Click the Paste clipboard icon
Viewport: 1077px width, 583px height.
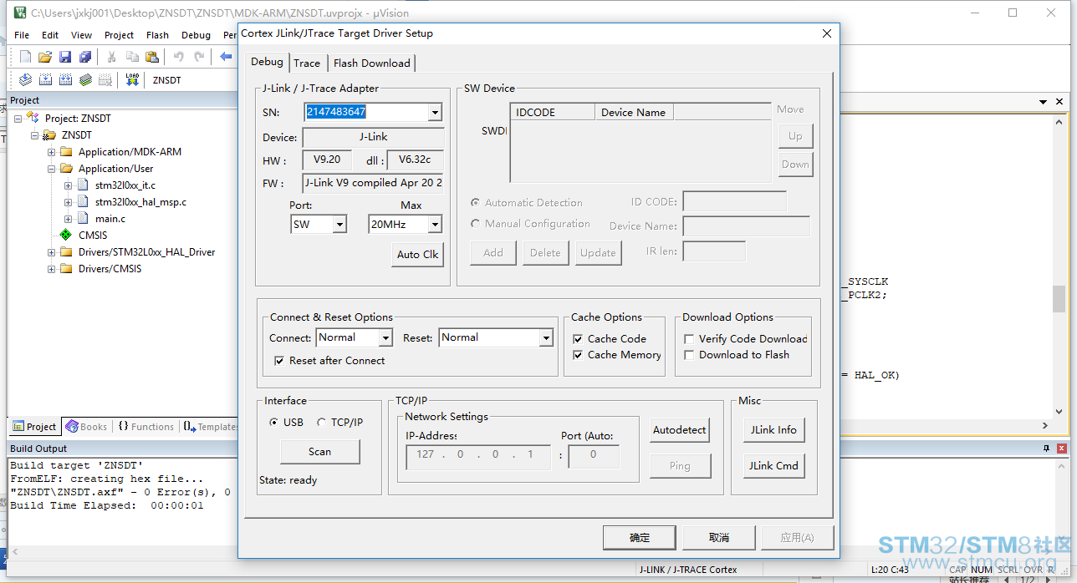[152, 57]
